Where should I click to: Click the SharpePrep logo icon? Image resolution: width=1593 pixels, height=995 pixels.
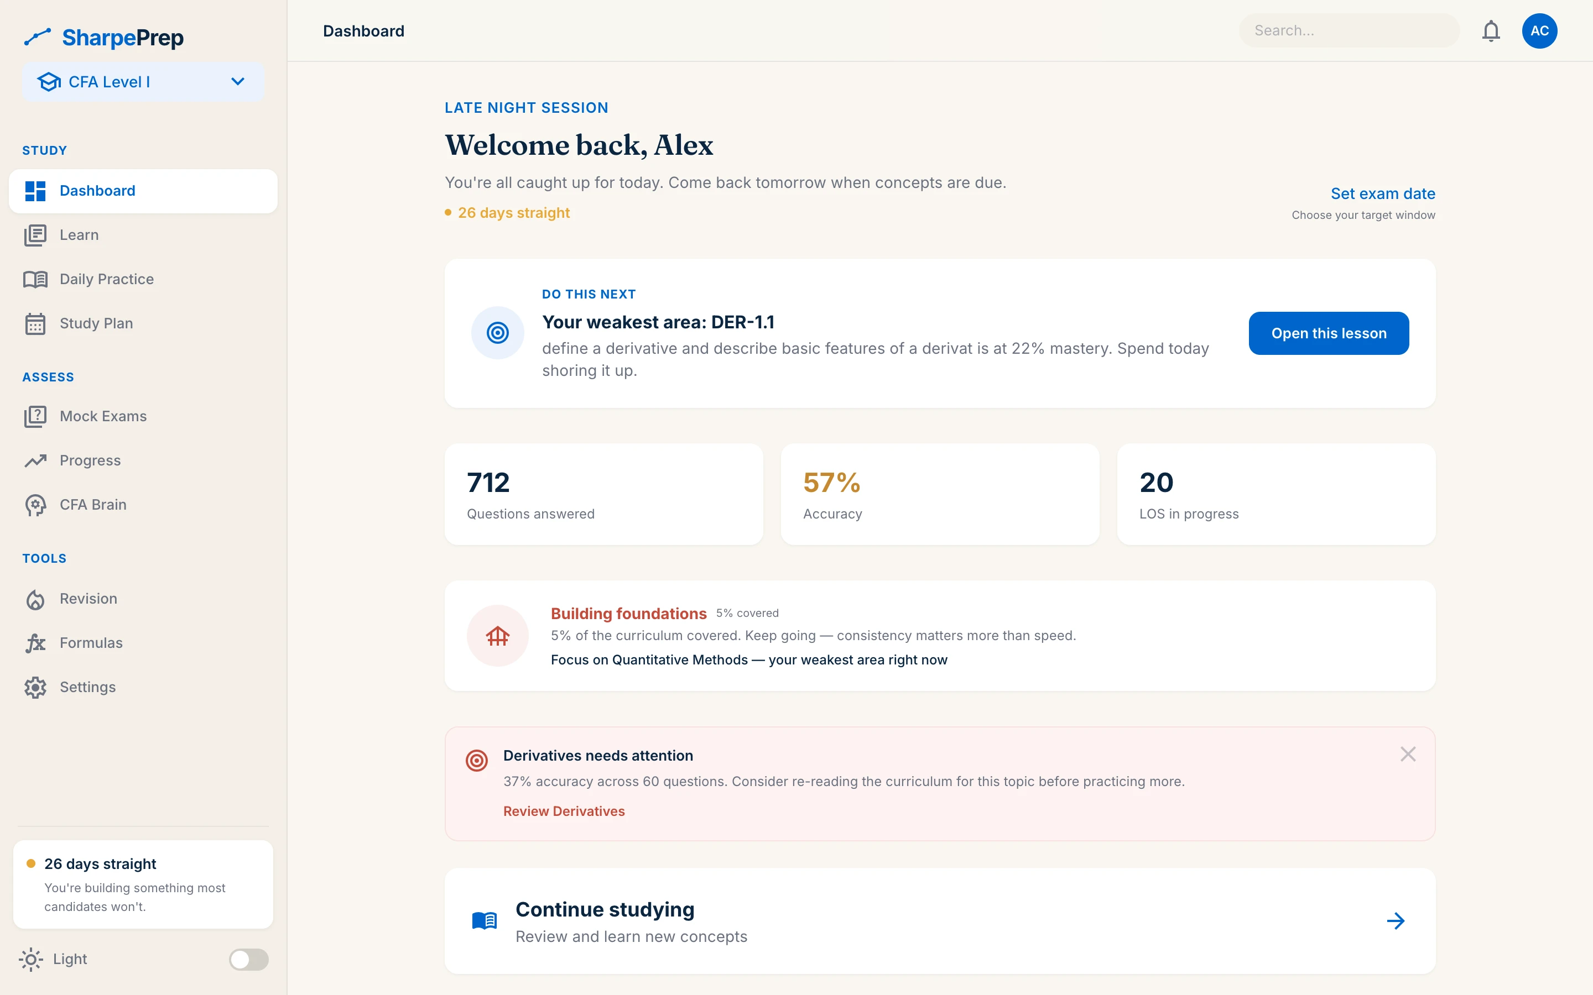[38, 38]
